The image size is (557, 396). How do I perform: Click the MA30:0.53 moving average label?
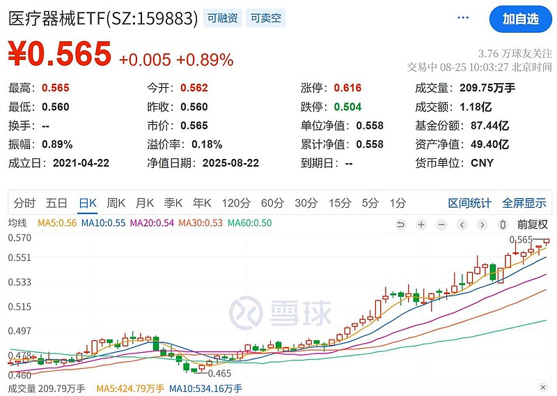201,223
